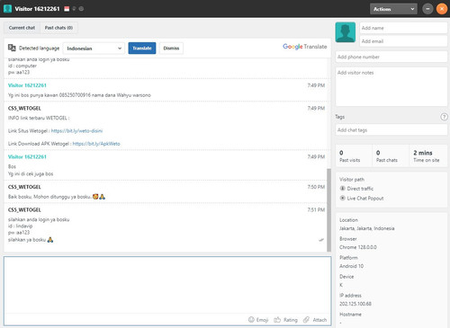Open the Tags help question mark icon
The width and height of the screenshot is (450, 328).
pyautogui.click(x=444, y=117)
